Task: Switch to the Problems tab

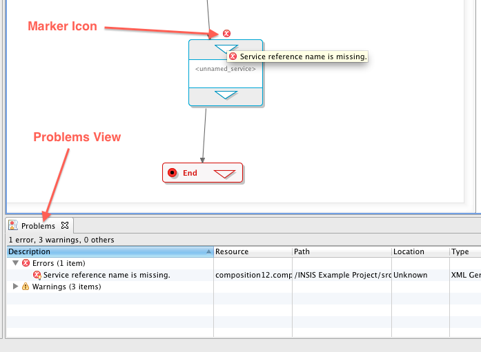Action: coord(38,226)
